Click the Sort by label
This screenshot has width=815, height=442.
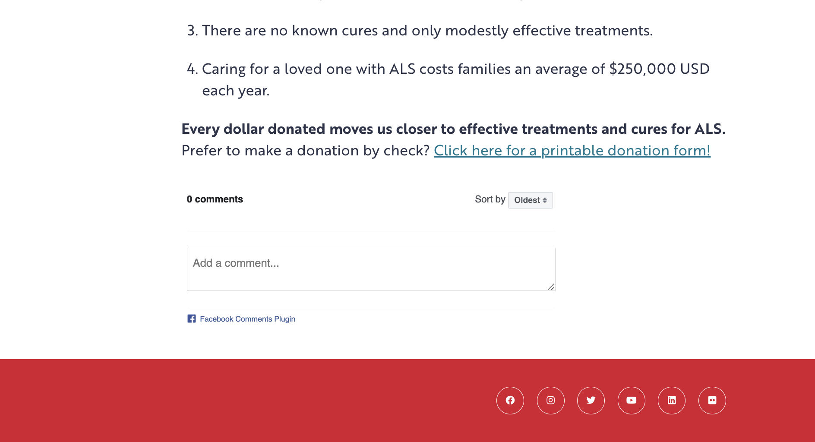pyautogui.click(x=490, y=199)
